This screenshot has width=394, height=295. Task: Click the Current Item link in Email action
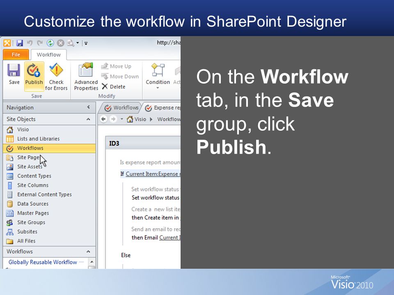pyautogui.click(x=170, y=237)
